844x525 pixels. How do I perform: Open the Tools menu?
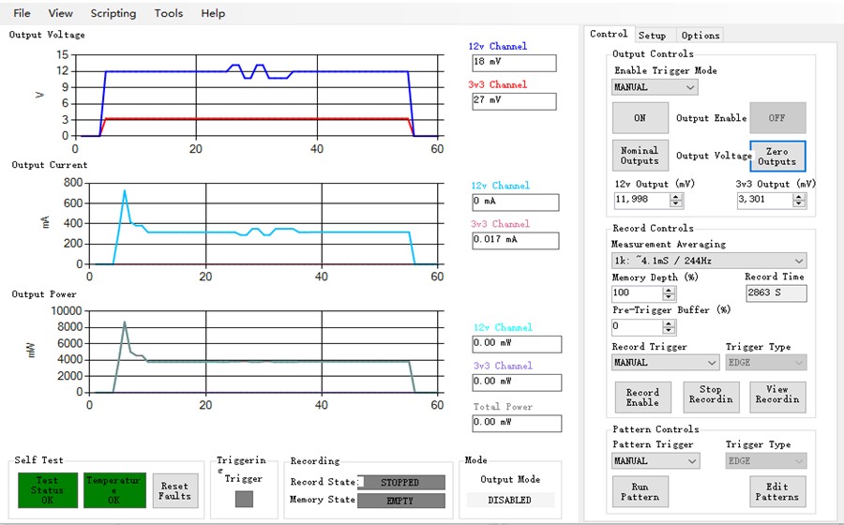point(169,13)
